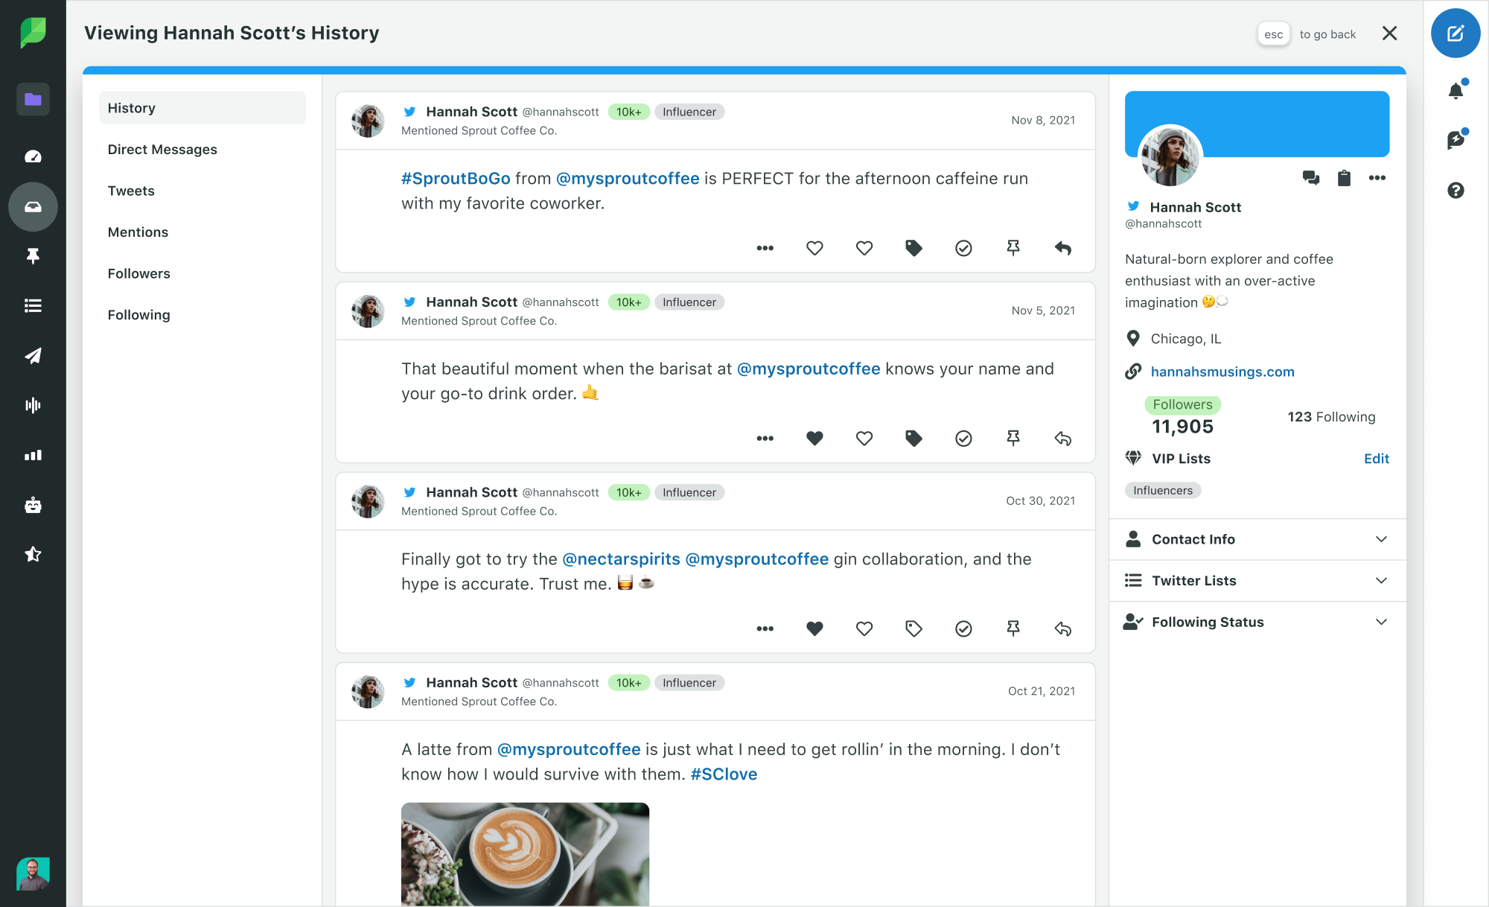Viewport: 1489px width, 907px height.
Task: Open Listening waveform icon in sidebar
Action: click(33, 405)
